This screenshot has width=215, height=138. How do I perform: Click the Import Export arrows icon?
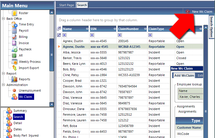tap(14, 68)
